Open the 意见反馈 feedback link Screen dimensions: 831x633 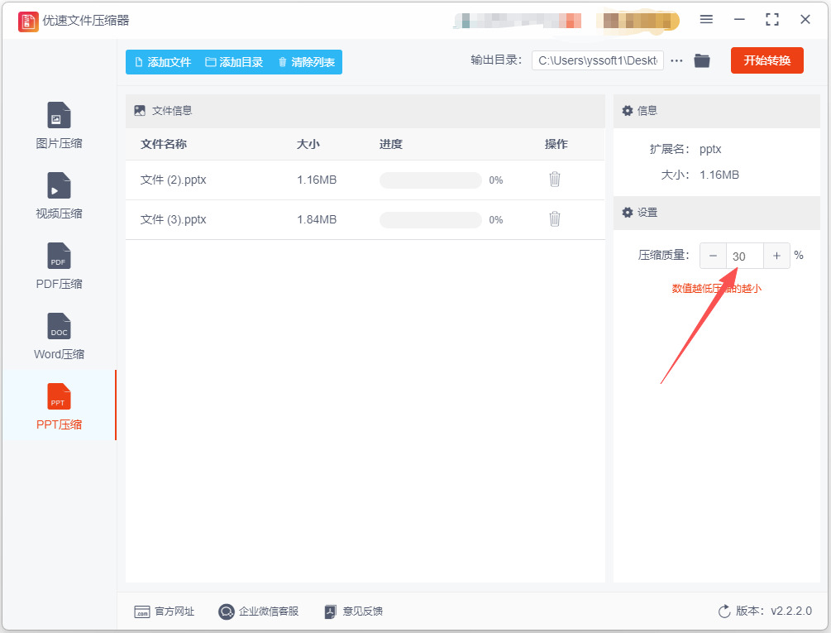click(354, 611)
